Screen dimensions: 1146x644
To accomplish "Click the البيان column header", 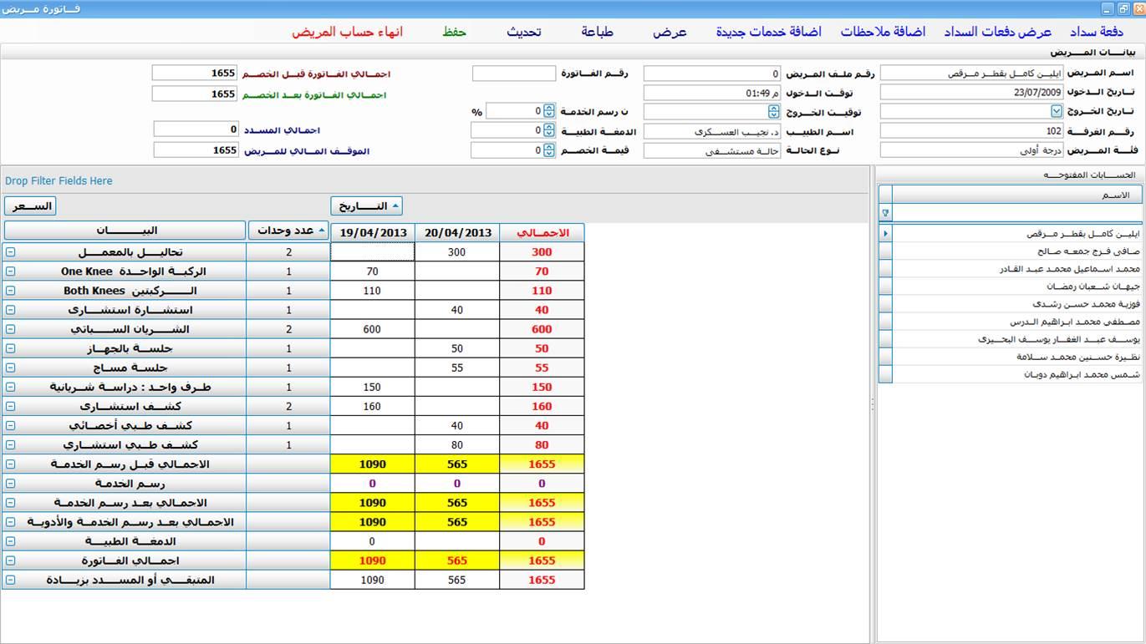I will click(x=125, y=231).
